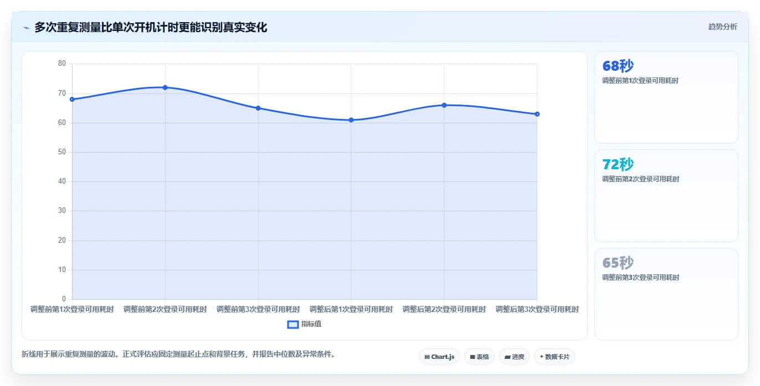The height and width of the screenshot is (386, 760).
Task: Click the 72秒 value text
Action: tap(618, 165)
